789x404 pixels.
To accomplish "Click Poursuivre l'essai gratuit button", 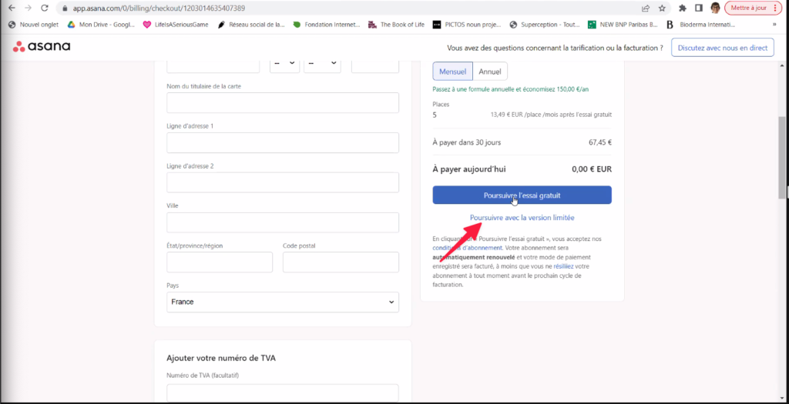I will (x=522, y=195).
